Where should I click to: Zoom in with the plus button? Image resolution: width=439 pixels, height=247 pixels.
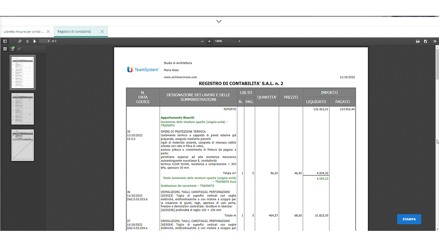pyautogui.click(x=209, y=41)
